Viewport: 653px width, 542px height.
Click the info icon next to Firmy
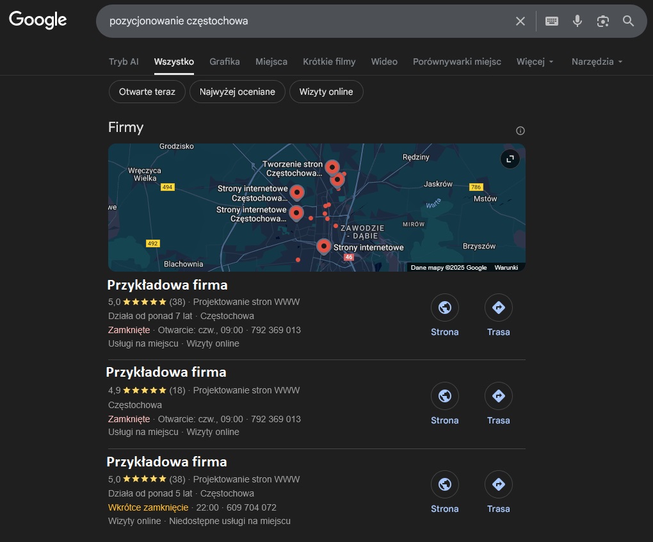[x=520, y=130]
